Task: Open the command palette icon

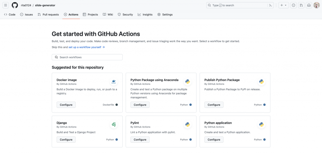Action: [x=270, y=5]
